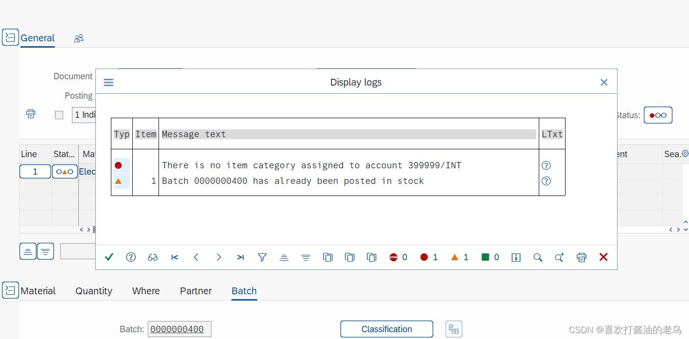Click the table settings gear icon

[685, 153]
